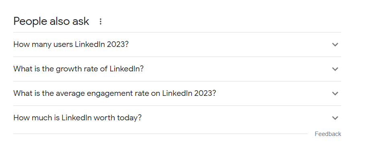This screenshot has width=381, height=148.
Task: Expand the question How many users LinkedIn 2023?
Action: (x=177, y=45)
